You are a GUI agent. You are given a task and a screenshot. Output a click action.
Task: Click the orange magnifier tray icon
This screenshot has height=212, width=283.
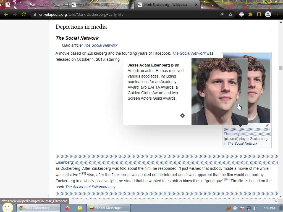pos(229,208)
